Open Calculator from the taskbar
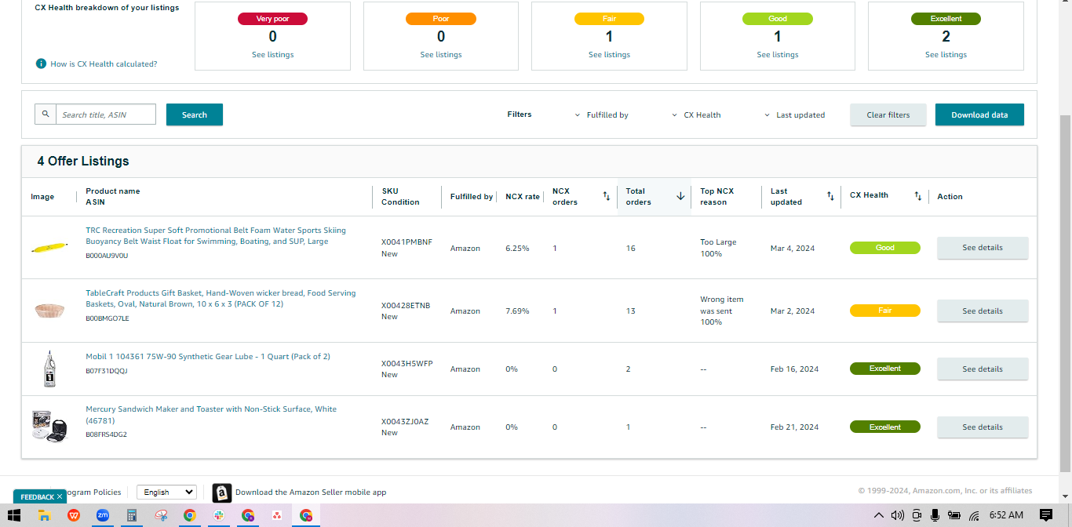This screenshot has width=1072, height=527. tap(131, 515)
